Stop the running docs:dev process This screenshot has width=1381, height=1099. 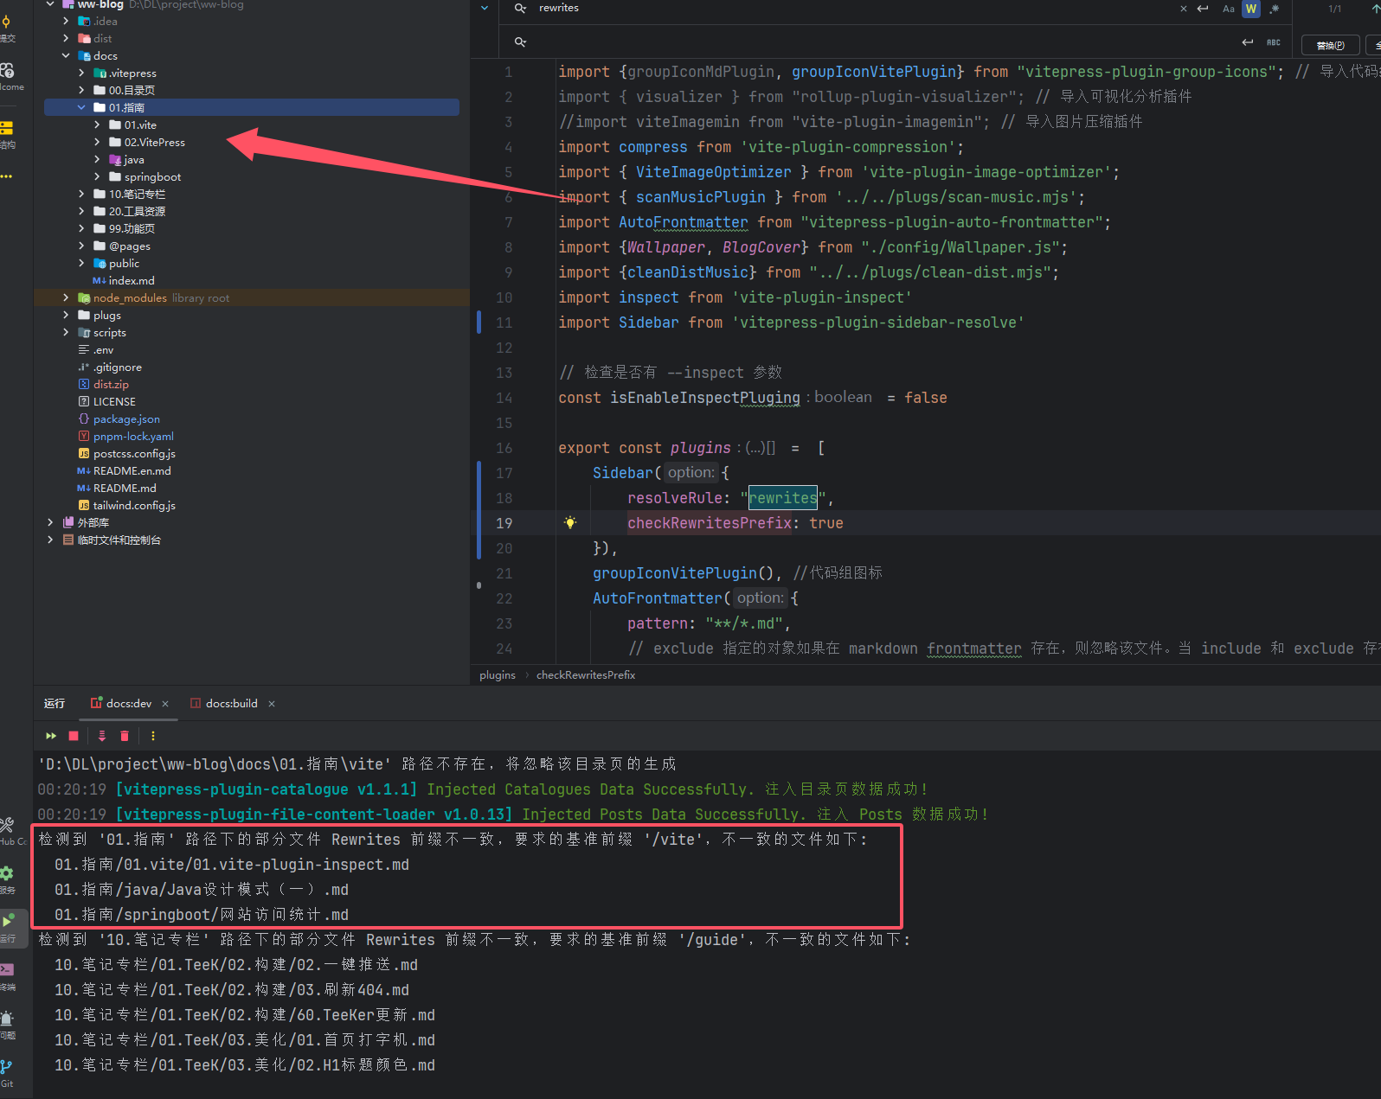click(x=74, y=736)
